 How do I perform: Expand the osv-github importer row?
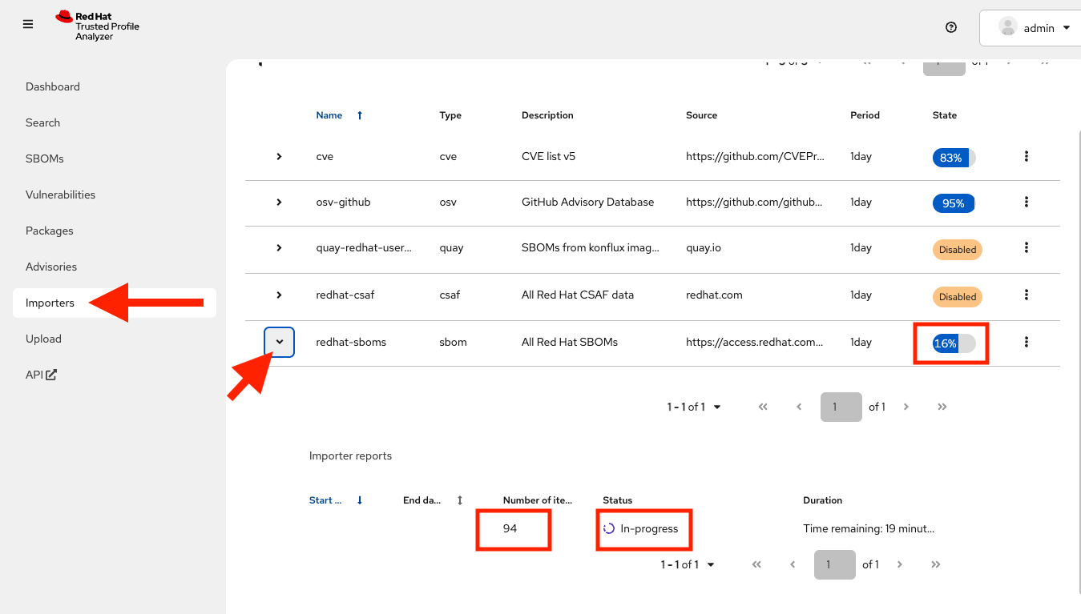click(x=279, y=203)
